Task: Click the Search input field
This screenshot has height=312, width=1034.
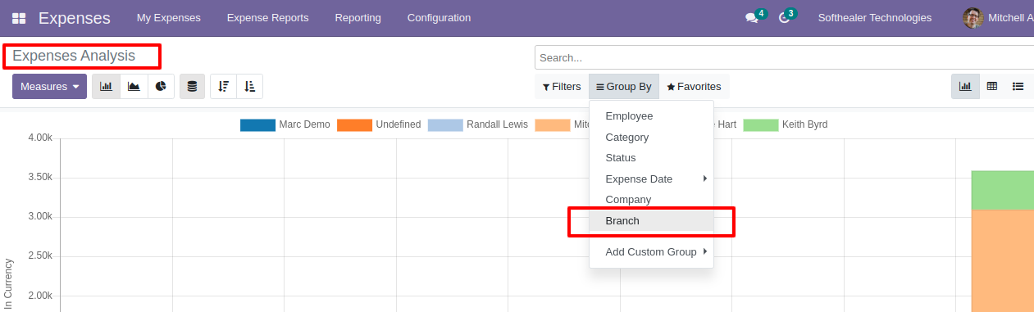Action: pos(784,57)
